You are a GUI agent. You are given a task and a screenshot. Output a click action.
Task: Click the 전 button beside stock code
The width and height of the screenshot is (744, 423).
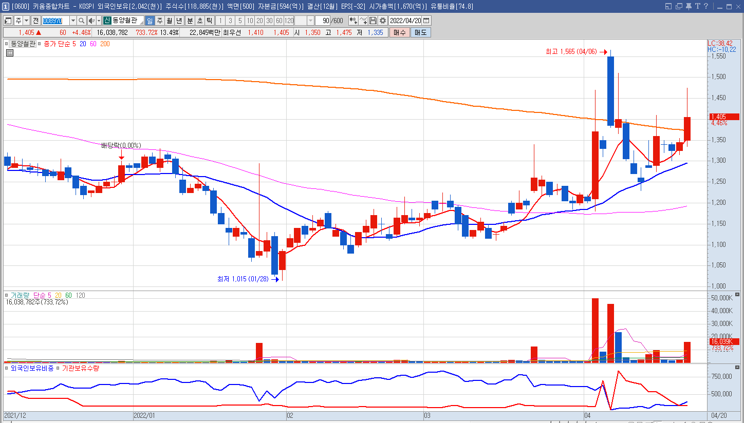tap(35, 21)
